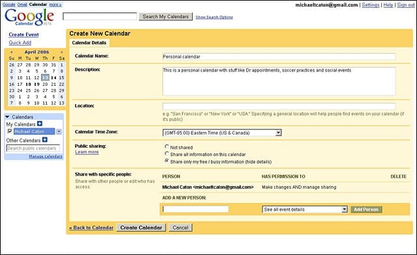
Task: Select Share all information on this calendar
Action: point(167,154)
